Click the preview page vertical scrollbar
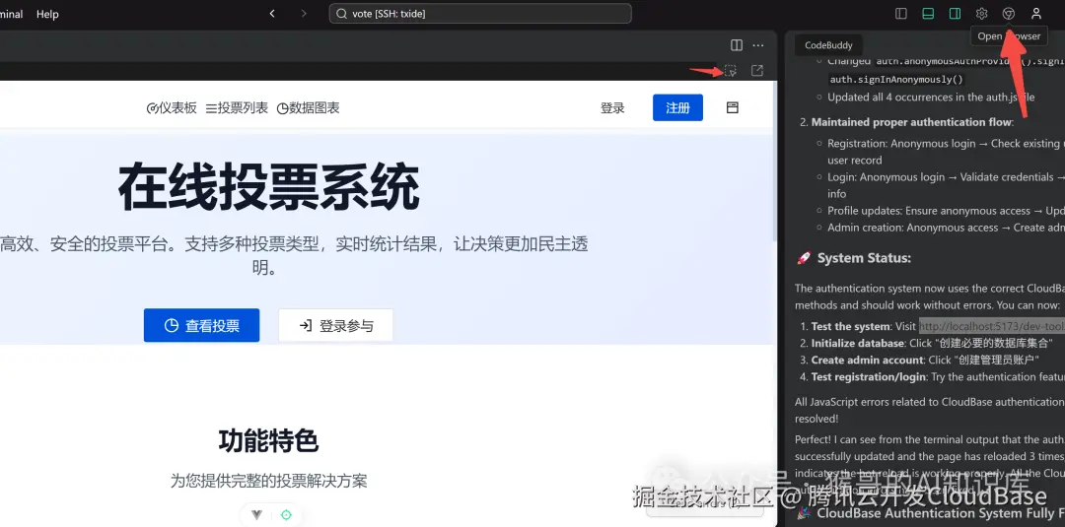The height and width of the screenshot is (527, 1065). (774, 163)
